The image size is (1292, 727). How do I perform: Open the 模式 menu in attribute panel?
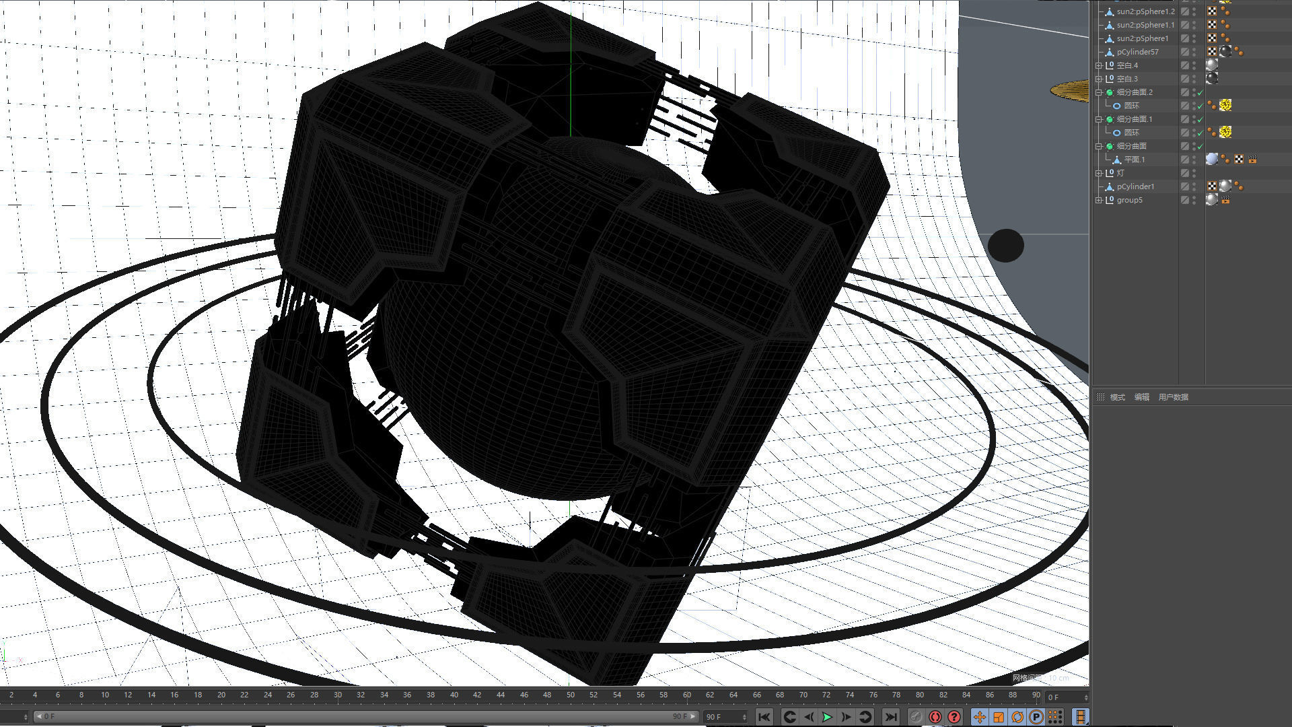click(x=1116, y=397)
